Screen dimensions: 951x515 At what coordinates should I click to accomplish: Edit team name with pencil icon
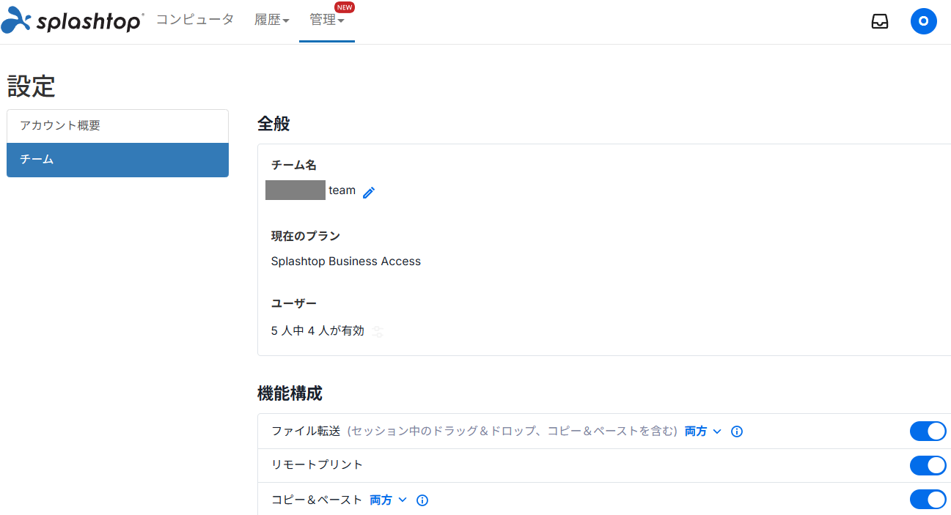click(369, 192)
